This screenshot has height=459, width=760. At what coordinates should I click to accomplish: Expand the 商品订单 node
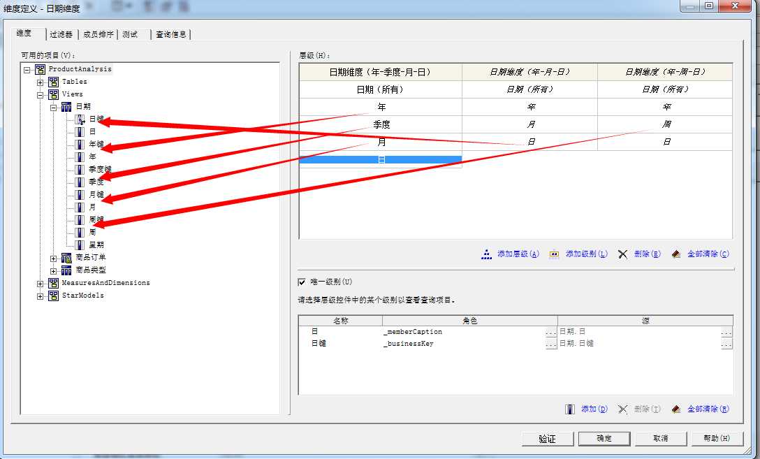[x=53, y=258]
